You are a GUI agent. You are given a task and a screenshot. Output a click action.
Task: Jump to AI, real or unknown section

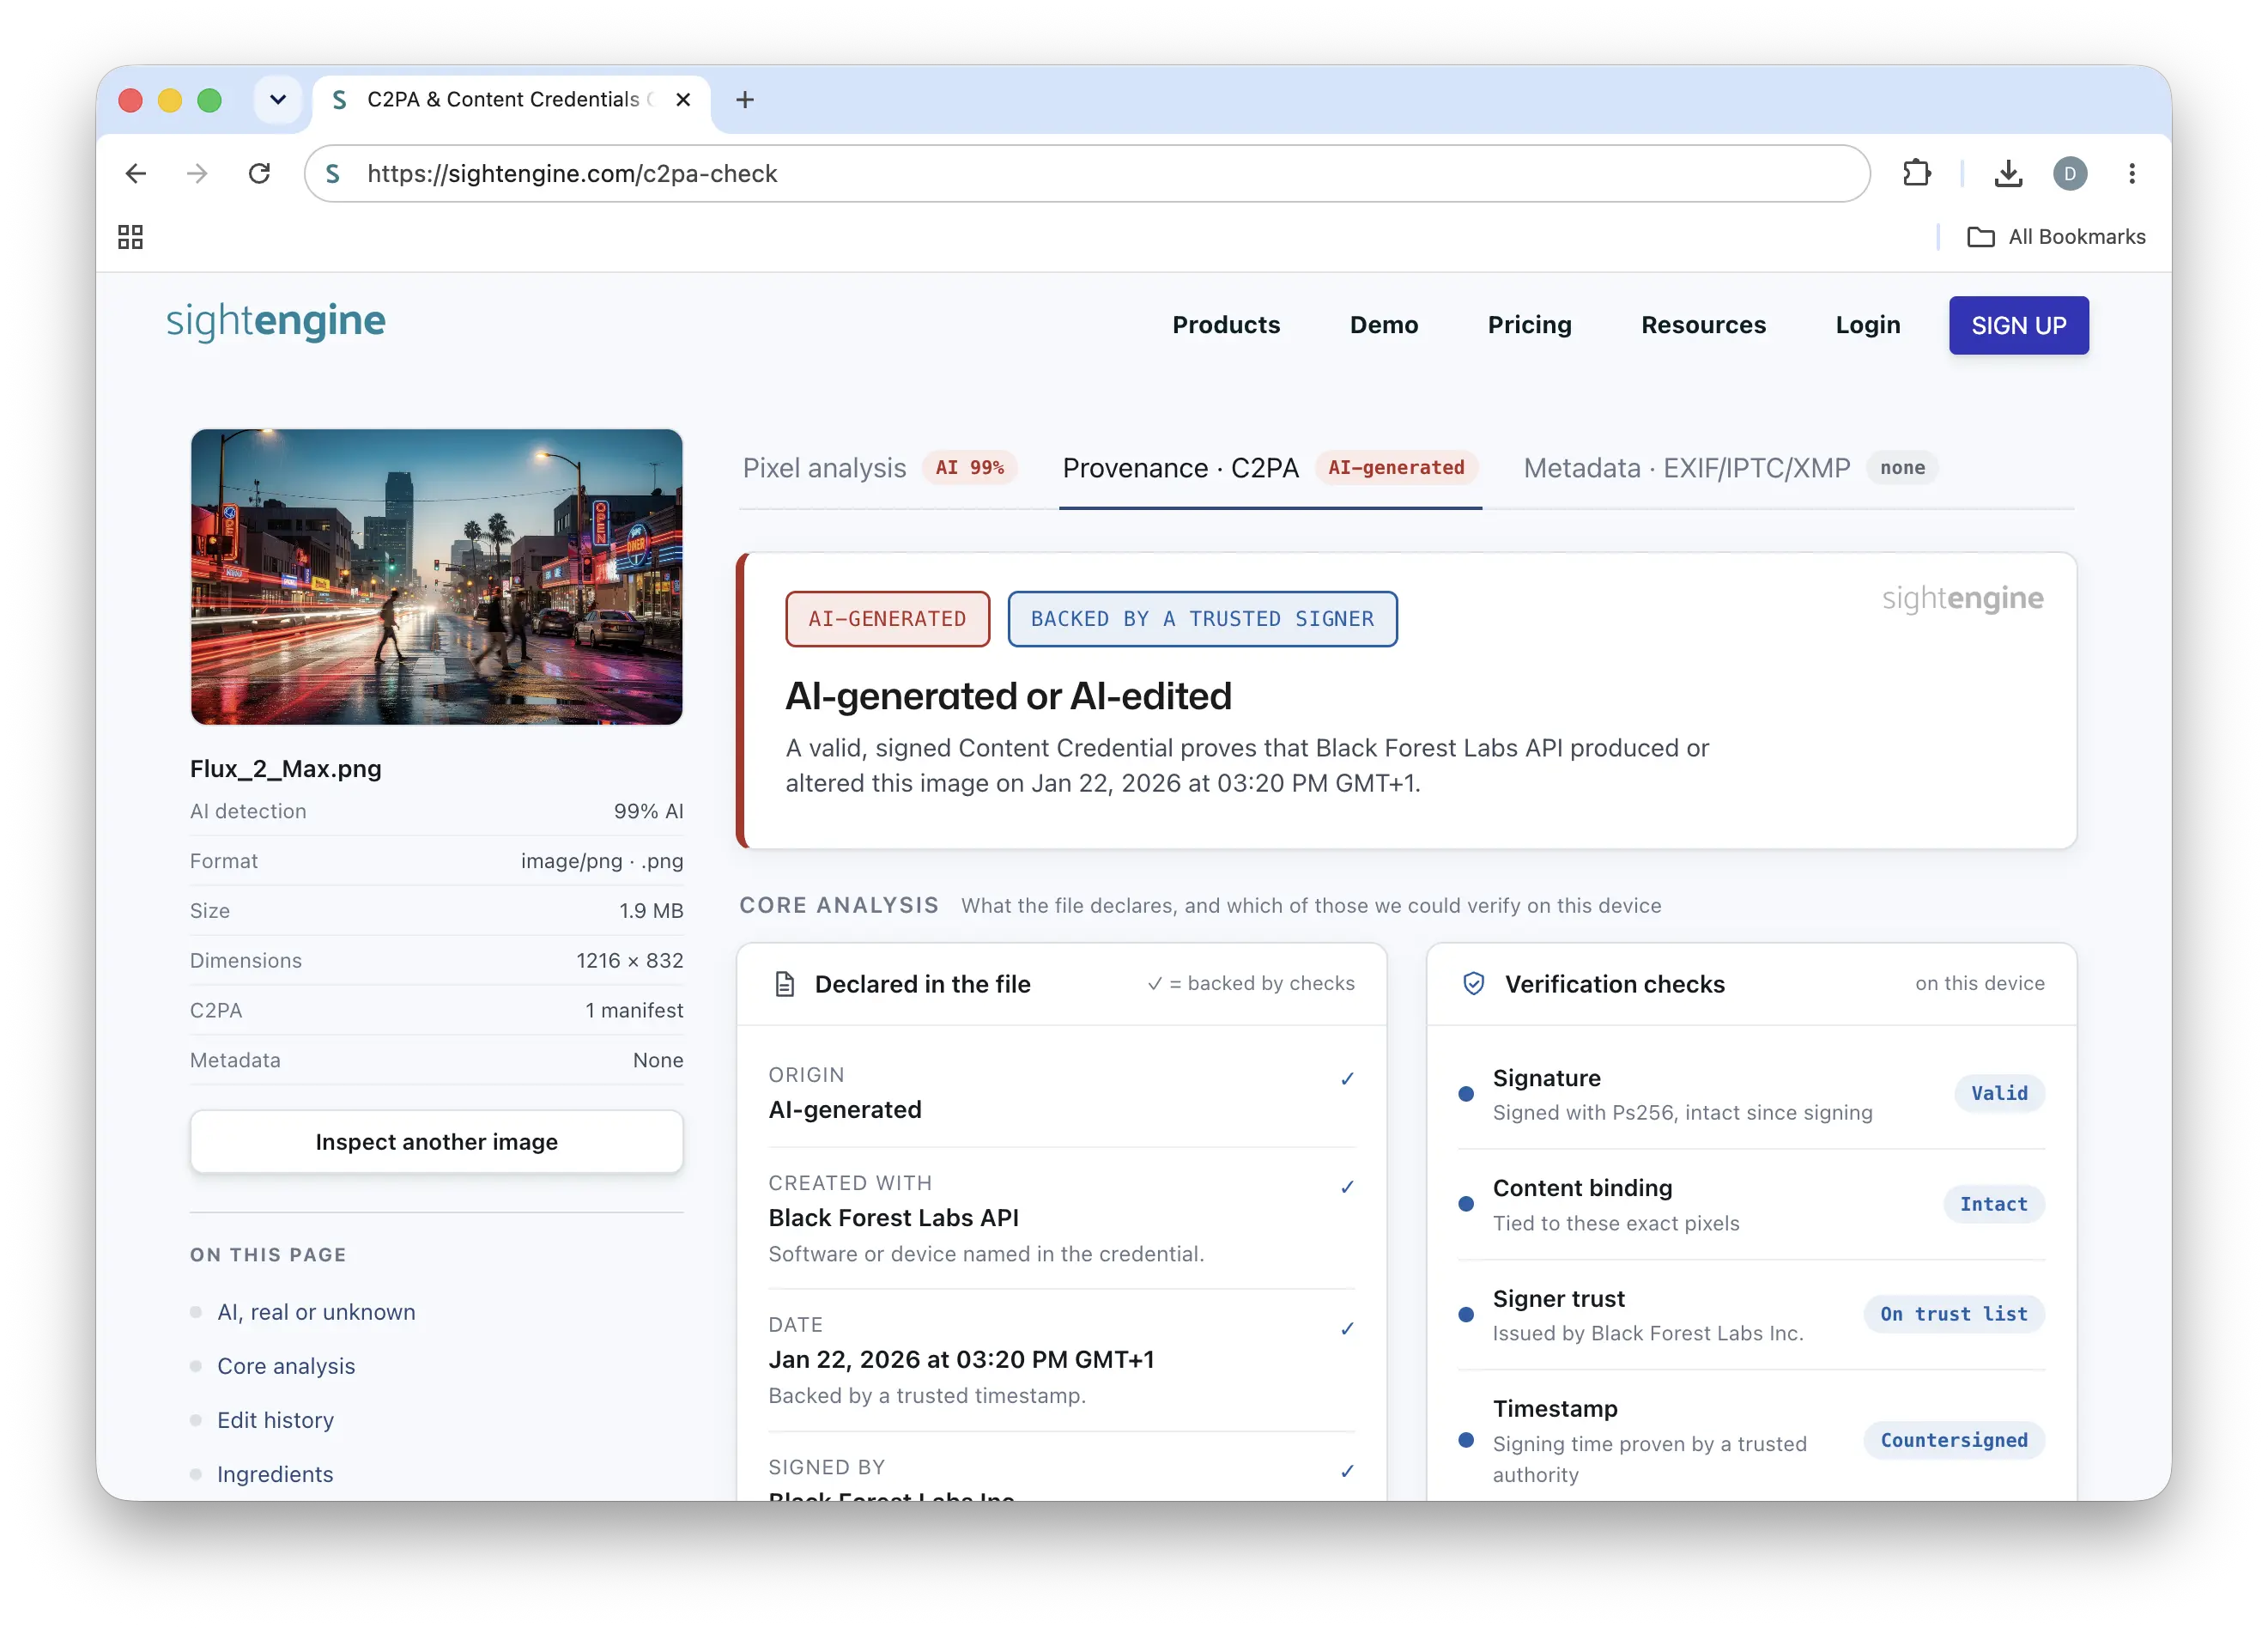click(316, 1311)
